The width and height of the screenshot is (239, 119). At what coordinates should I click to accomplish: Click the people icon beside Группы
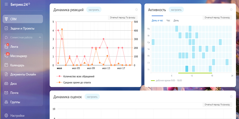pyautogui.click(x=6, y=102)
